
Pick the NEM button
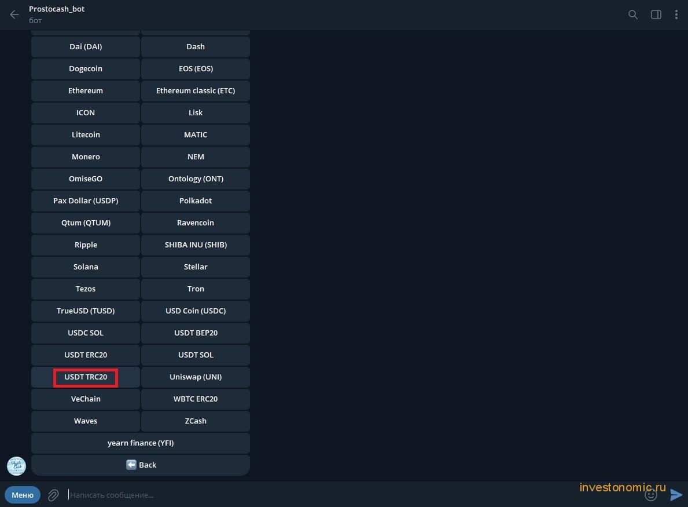[x=196, y=156]
